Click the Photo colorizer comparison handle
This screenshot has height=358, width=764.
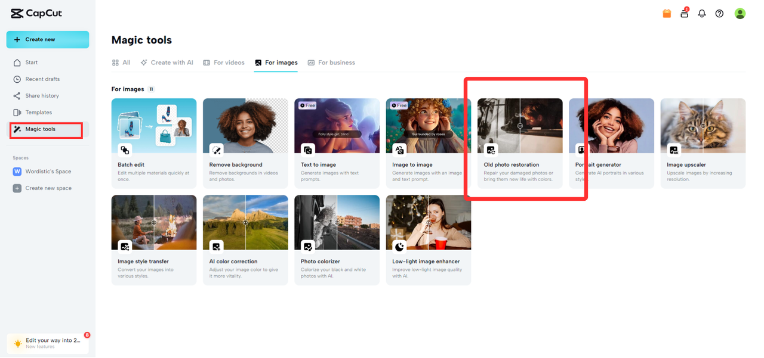point(337,222)
